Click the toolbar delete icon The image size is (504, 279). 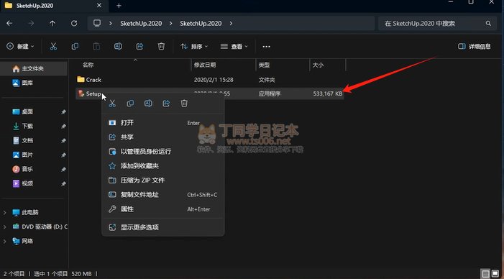[x=161, y=47]
